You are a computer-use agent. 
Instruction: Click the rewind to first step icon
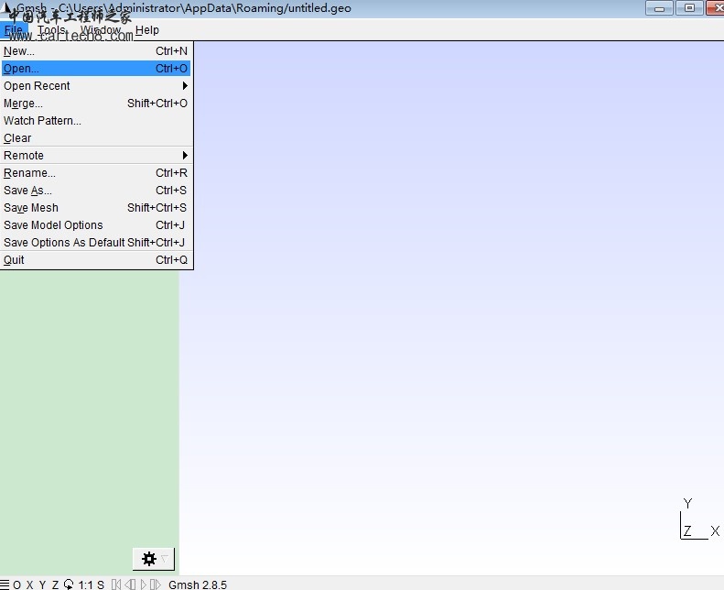coord(116,585)
